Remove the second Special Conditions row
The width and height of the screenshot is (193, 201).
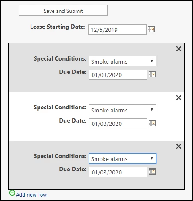coord(178,97)
